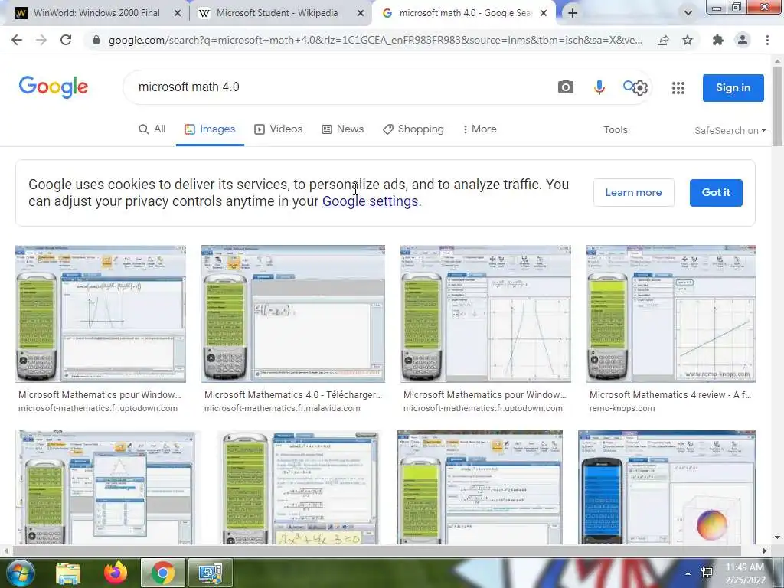Screen dimensions: 784x588
Task: Open the malavida Microsoft Mathematics 4.0 thumbnail
Action: tap(293, 313)
